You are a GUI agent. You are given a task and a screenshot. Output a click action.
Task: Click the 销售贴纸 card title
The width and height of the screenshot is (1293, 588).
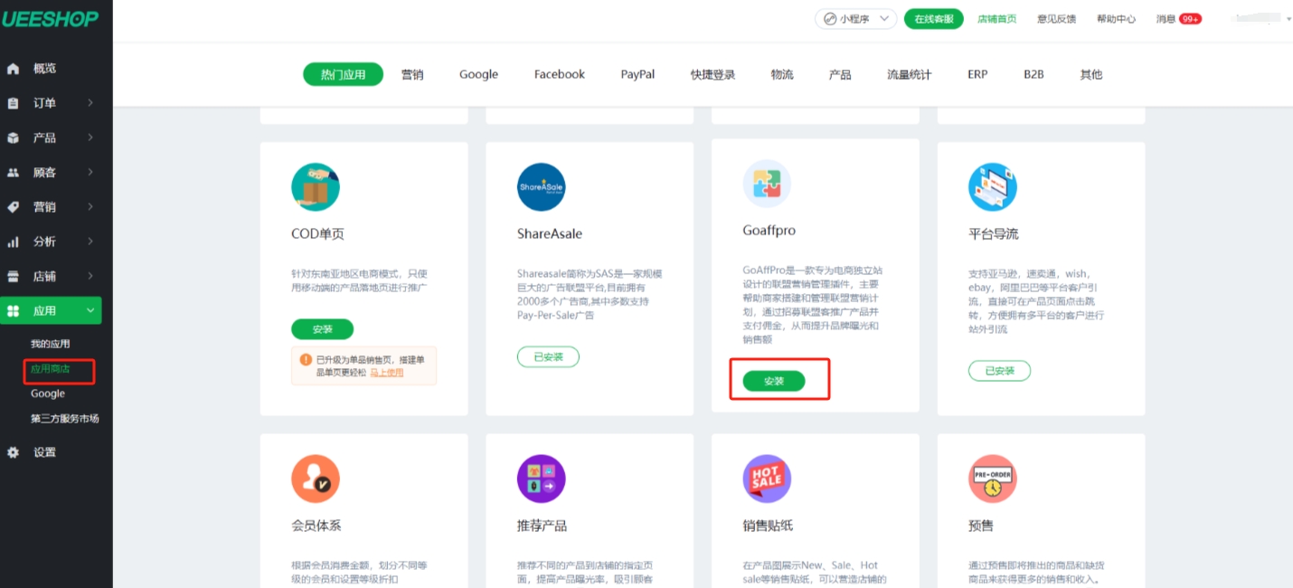[768, 526]
